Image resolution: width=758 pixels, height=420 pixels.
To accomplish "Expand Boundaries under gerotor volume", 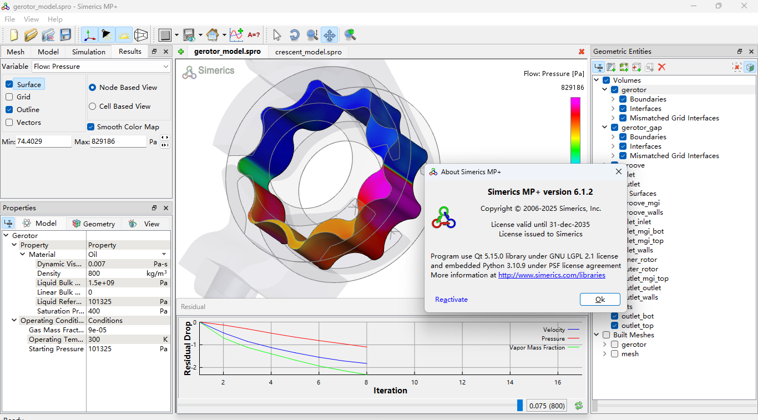I will 613,99.
